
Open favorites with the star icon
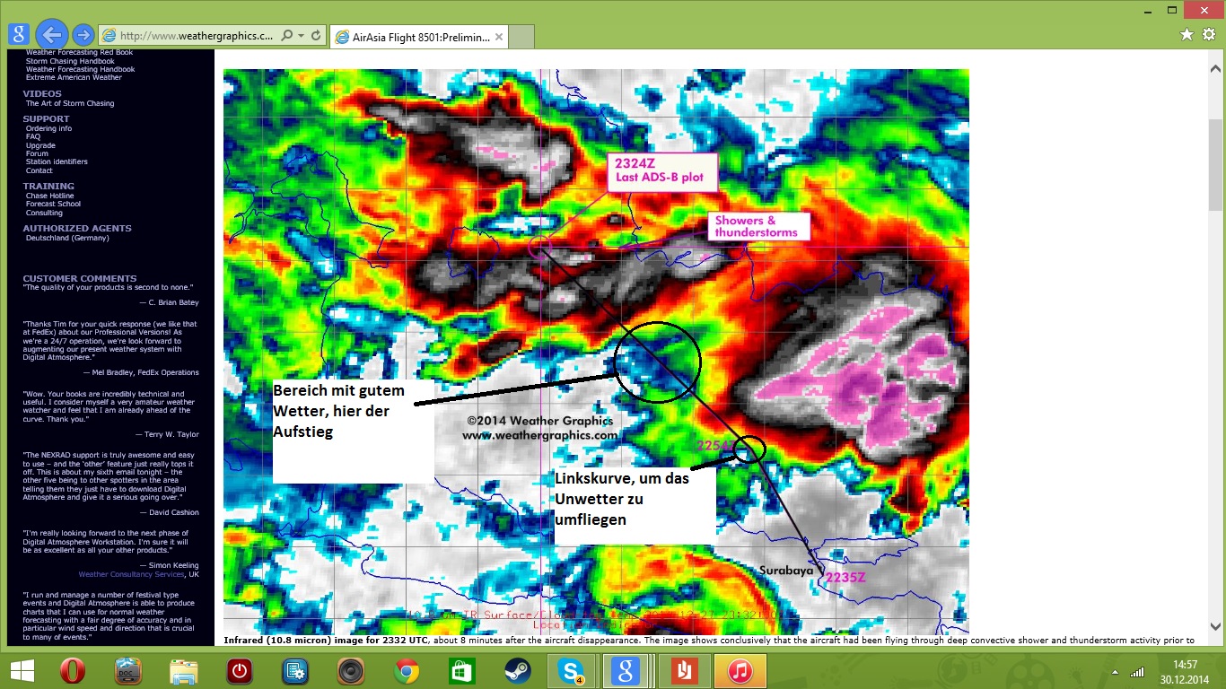pyautogui.click(x=1187, y=34)
